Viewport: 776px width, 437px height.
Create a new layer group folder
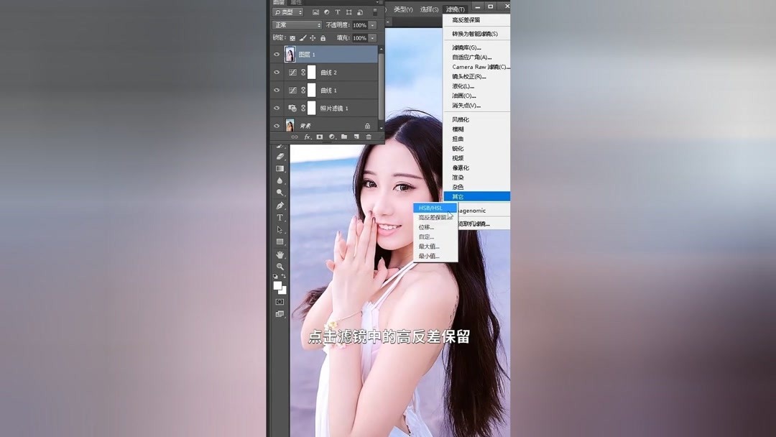pyautogui.click(x=344, y=137)
